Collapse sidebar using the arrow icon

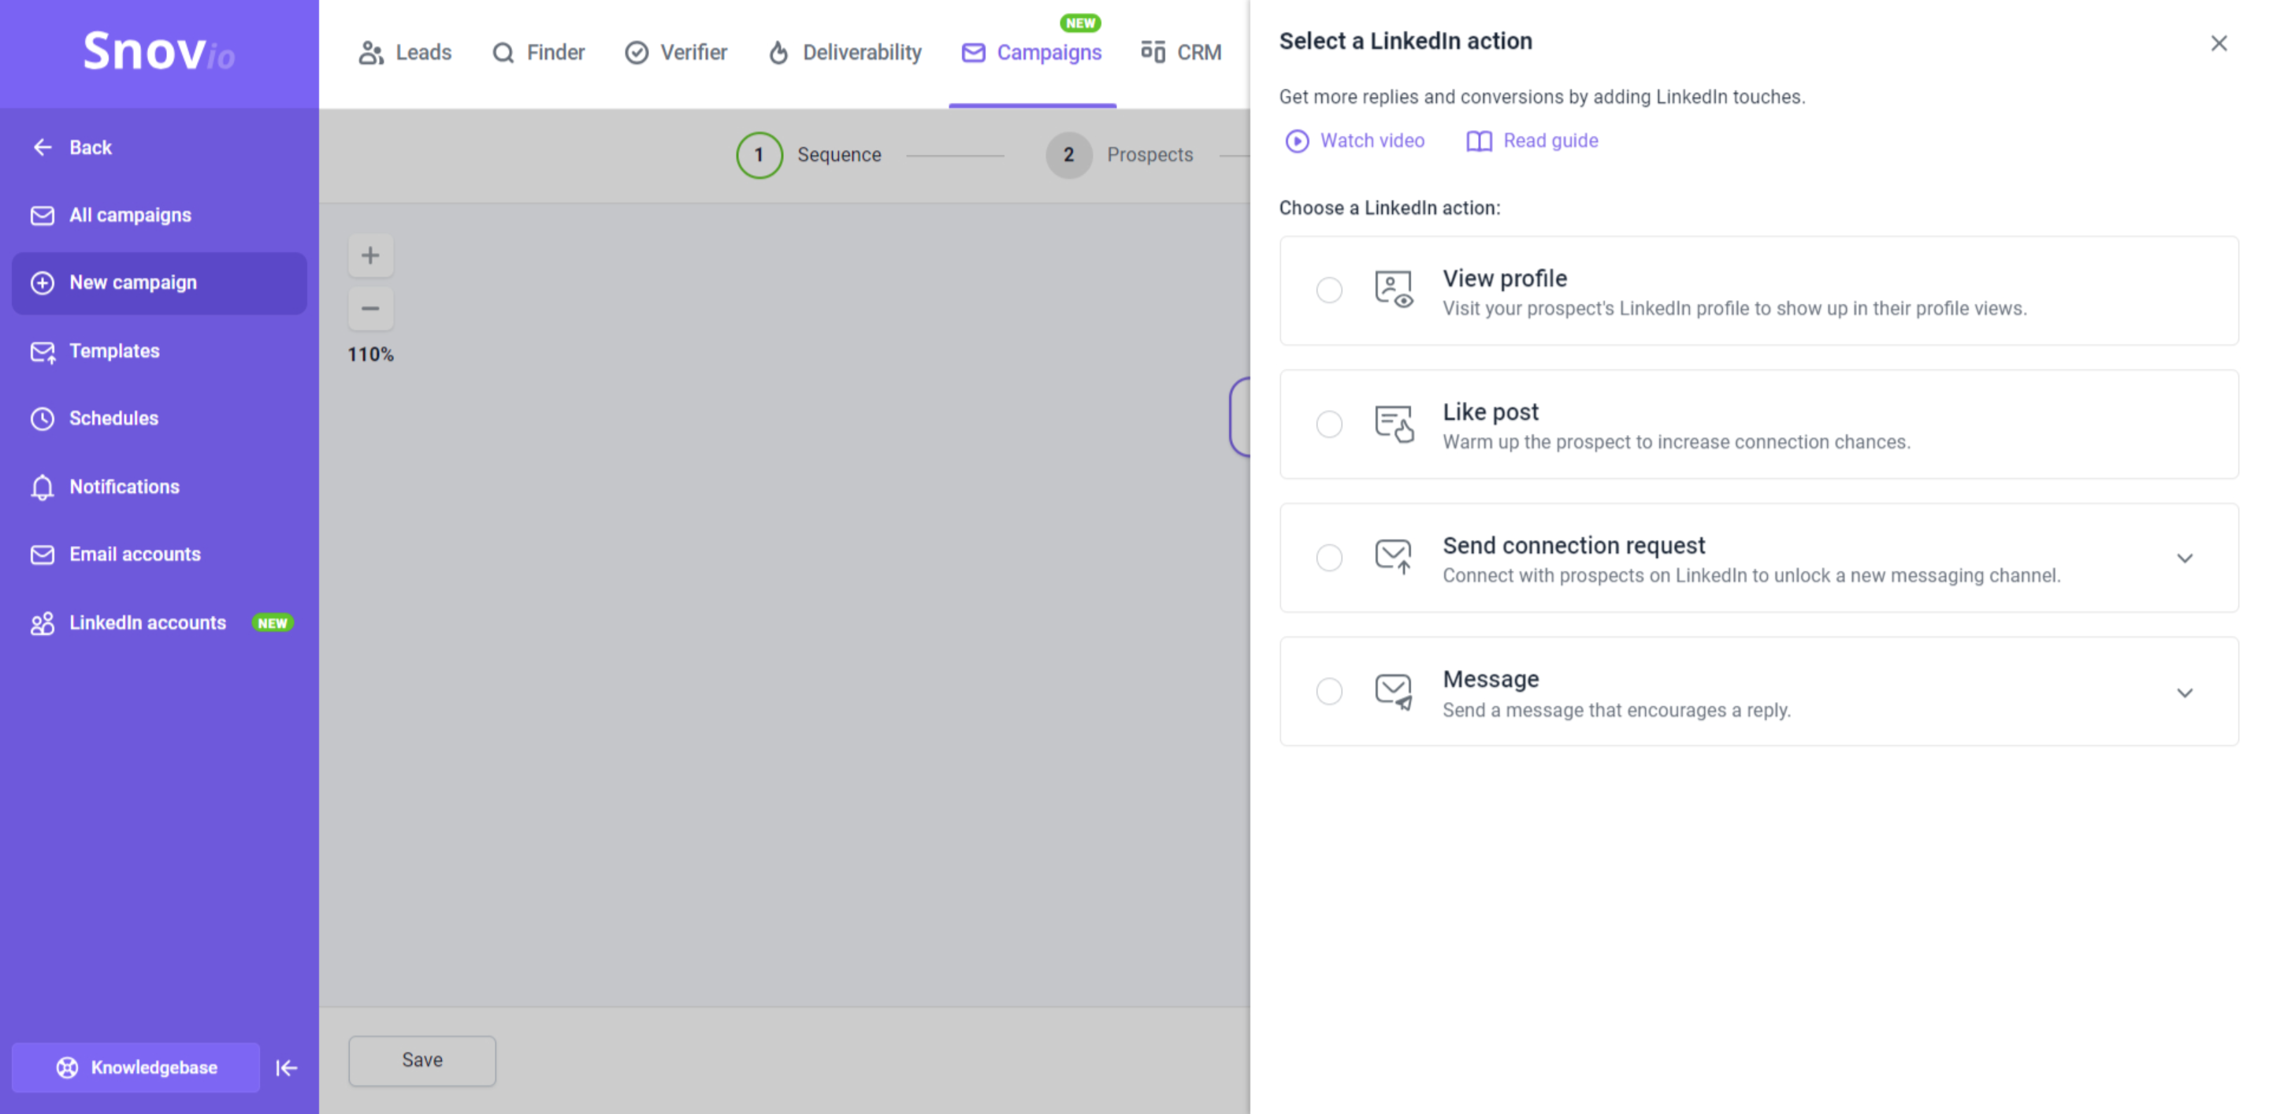tap(286, 1068)
